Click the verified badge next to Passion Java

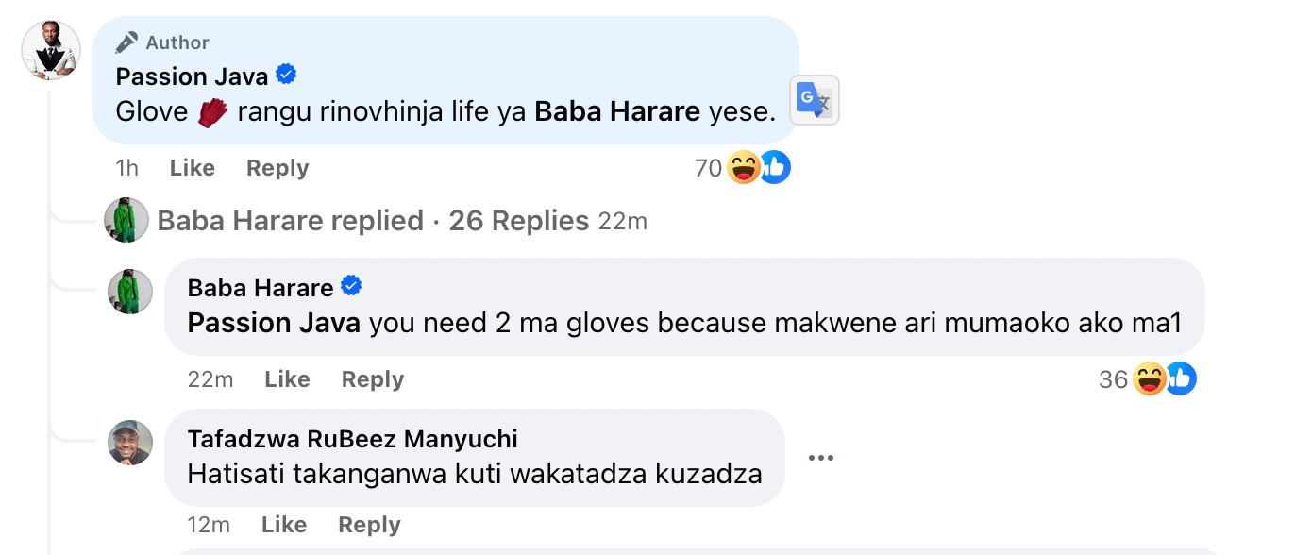pyautogui.click(x=286, y=75)
